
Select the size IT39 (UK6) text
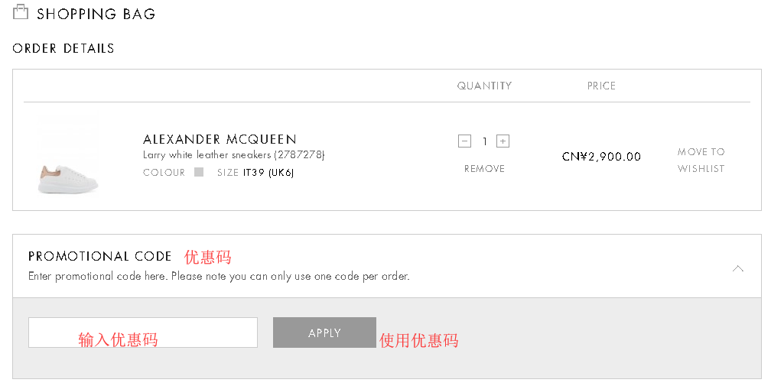point(268,173)
